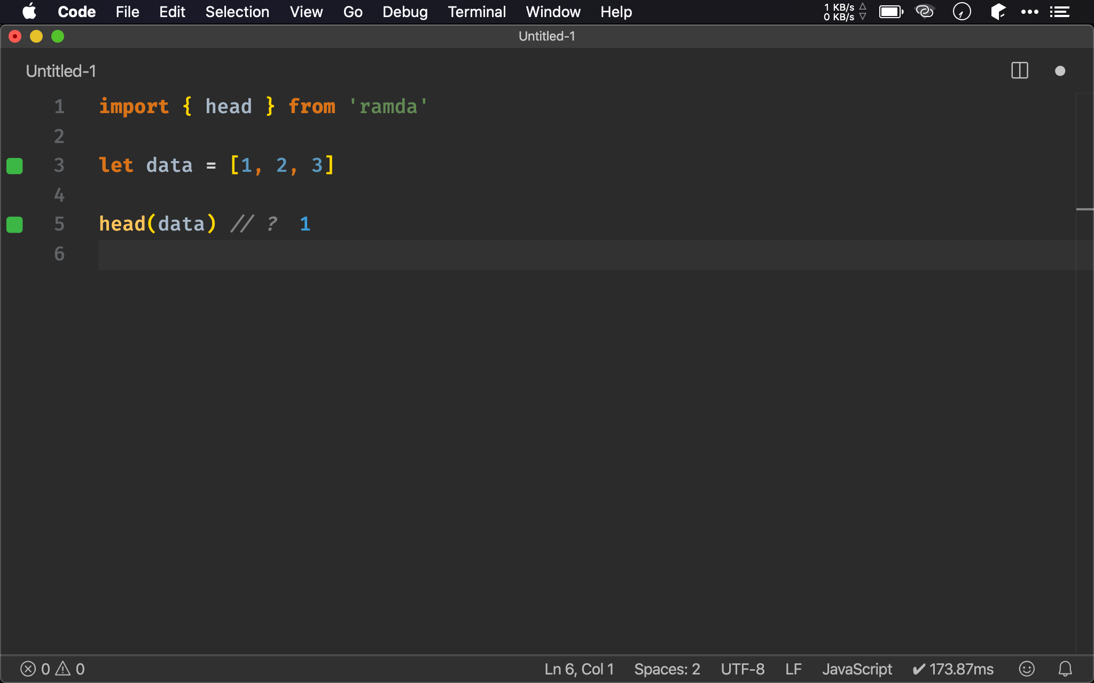1094x683 pixels.
Task: Open the errors and warnings counter
Action: (52, 669)
